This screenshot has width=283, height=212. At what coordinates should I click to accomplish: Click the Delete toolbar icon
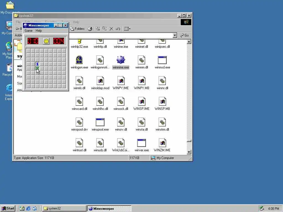click(111, 29)
